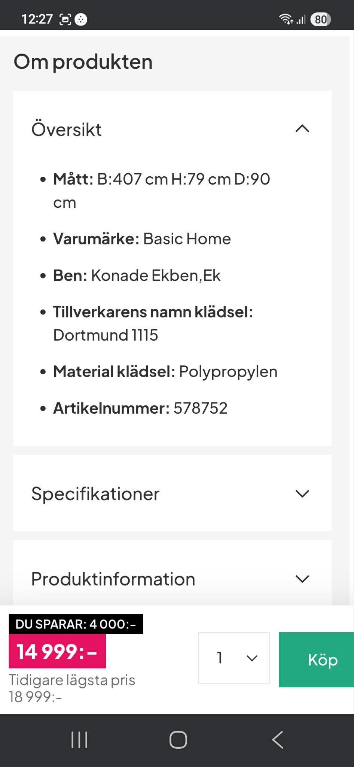Tap the Android home navigation icon
The width and height of the screenshot is (354, 767).
tap(178, 740)
